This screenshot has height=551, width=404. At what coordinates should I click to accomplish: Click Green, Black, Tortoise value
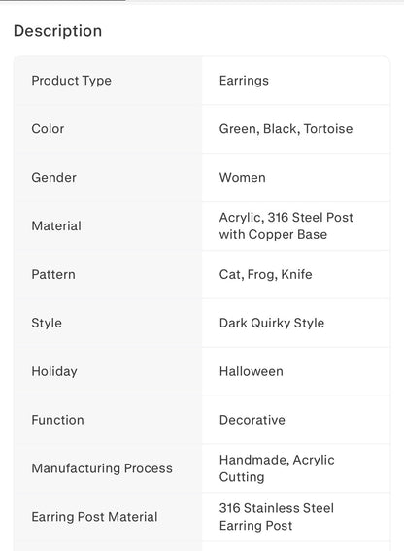[286, 129]
